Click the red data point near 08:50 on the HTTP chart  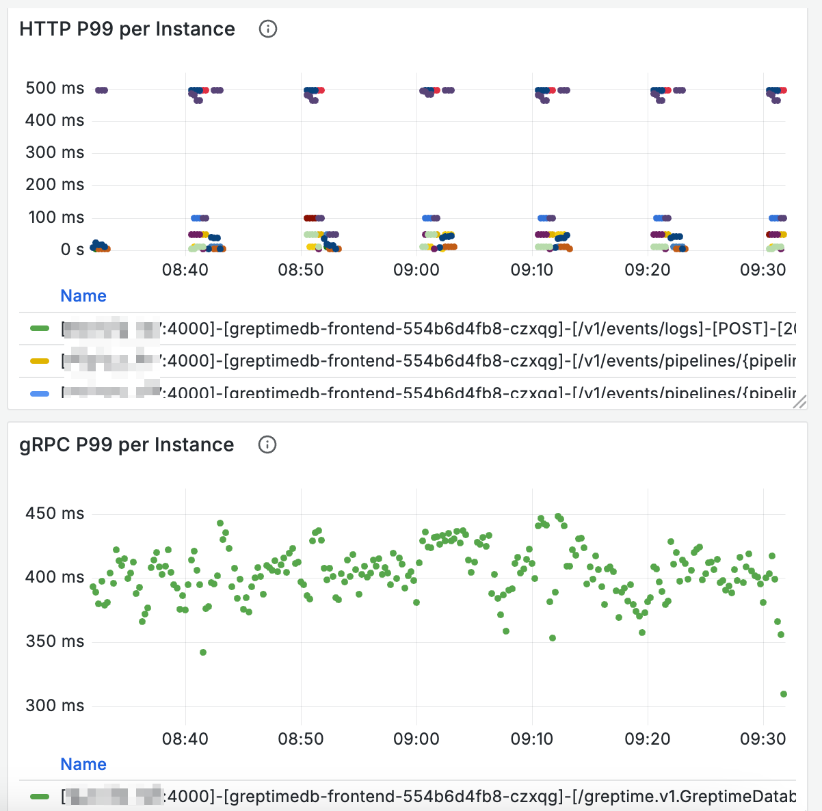coord(321,90)
